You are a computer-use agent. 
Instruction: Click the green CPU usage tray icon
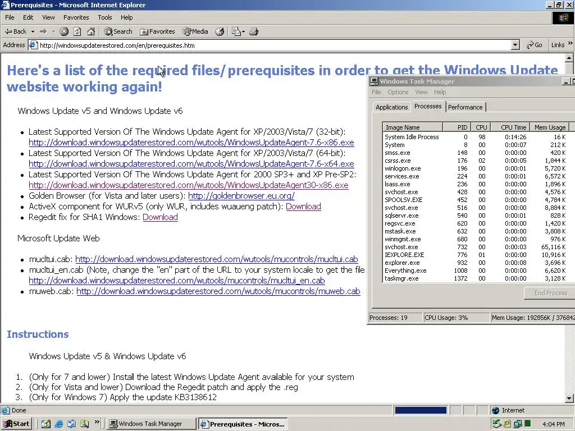[x=528, y=424]
